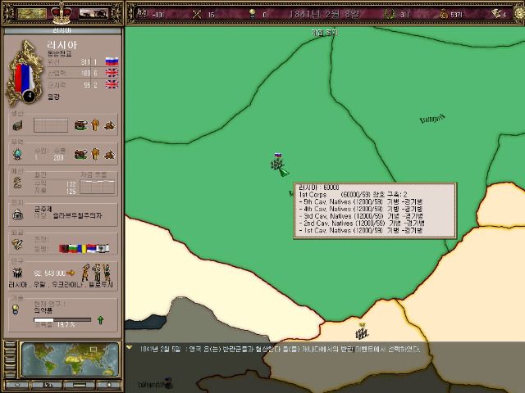
Task: Click the cattle goods icon in production row
Action: [x=80, y=125]
